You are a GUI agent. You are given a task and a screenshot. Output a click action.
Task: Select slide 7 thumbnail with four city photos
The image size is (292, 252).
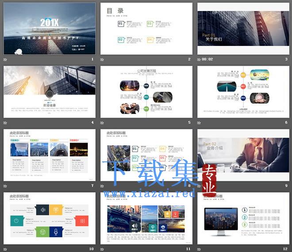[x=50, y=155]
